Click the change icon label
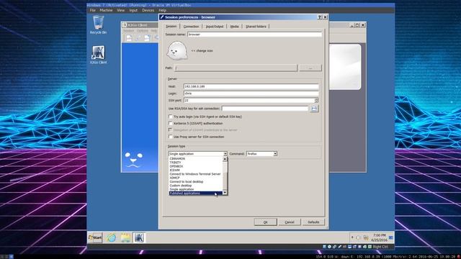This screenshot has width=461, height=259. tap(202, 50)
